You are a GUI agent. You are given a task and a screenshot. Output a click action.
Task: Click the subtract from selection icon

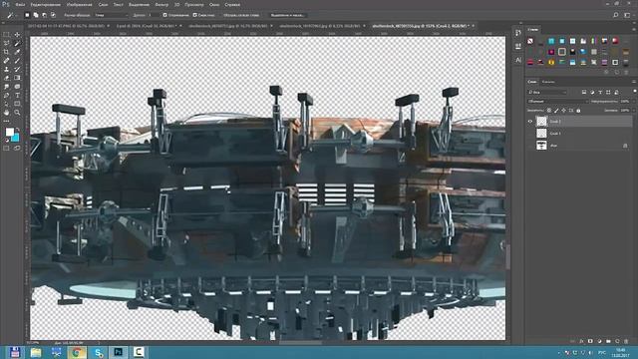pyautogui.click(x=44, y=15)
